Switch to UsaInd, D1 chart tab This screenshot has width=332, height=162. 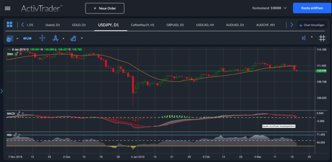[x=53, y=25]
